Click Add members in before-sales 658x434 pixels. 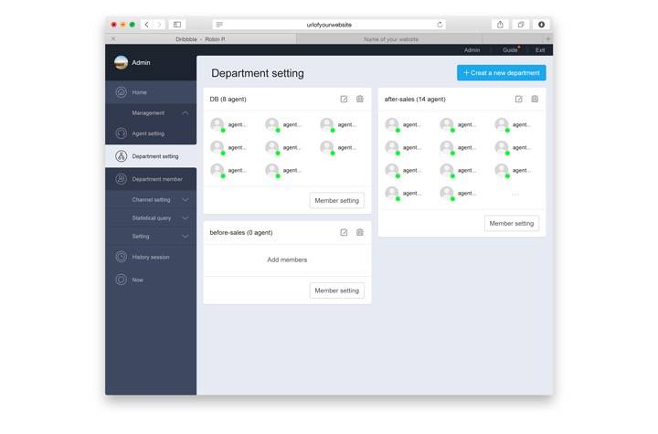pos(287,259)
